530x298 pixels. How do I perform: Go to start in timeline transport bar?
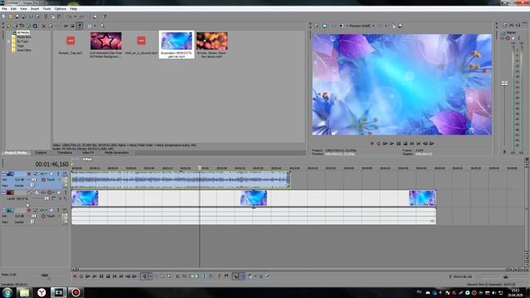click(x=114, y=276)
